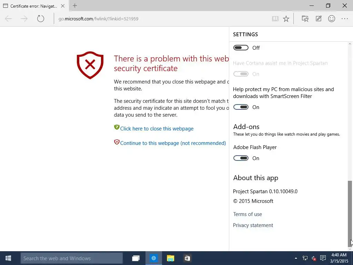
Task: Click the red shield error icon
Action: 90,65
